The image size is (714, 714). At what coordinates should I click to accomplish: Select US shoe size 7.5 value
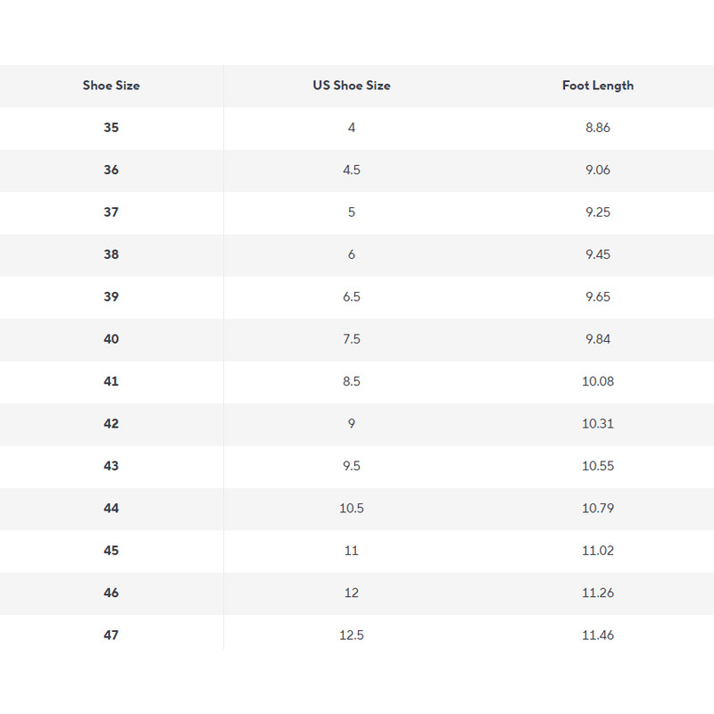click(x=352, y=339)
